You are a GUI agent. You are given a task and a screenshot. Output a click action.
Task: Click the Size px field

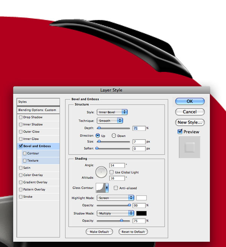[x=139, y=142]
